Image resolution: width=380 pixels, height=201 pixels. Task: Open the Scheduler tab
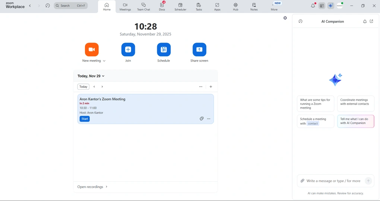click(180, 7)
